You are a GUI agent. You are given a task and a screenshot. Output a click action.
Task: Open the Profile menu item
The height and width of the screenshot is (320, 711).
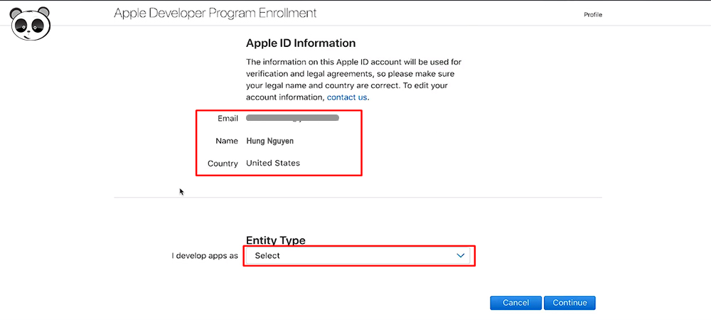593,15
